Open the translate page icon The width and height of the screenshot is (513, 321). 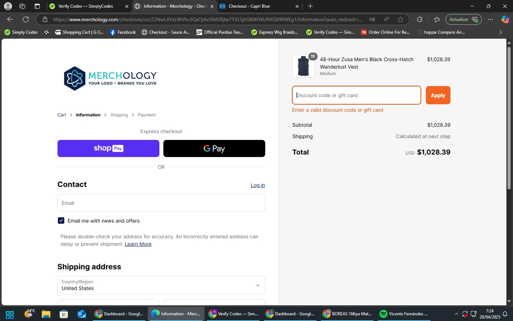click(x=372, y=20)
